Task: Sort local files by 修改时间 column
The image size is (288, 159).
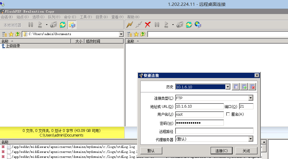Action: click(x=104, y=41)
